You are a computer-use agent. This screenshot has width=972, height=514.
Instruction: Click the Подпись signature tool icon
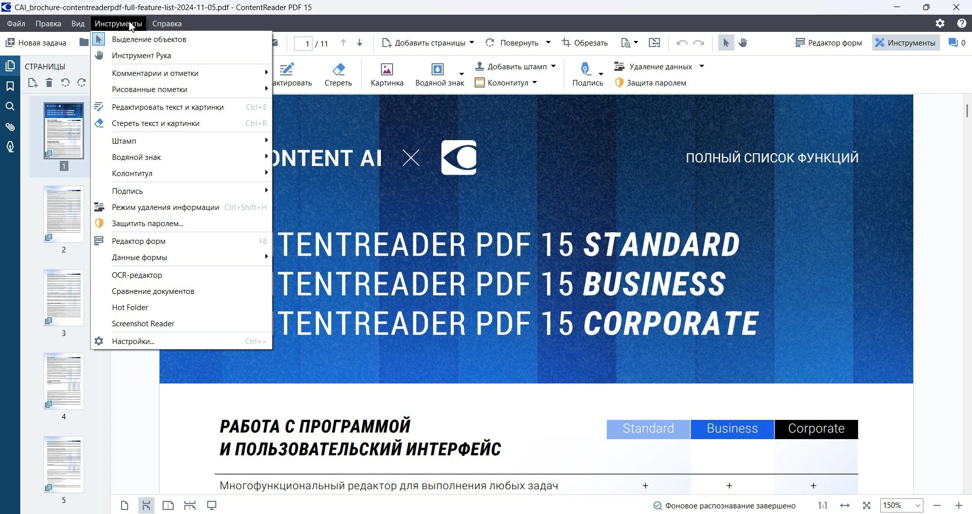[585, 69]
